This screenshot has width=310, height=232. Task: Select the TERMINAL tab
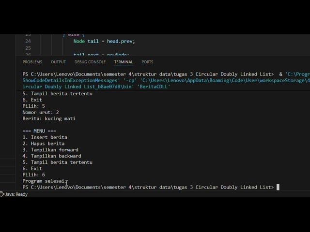pos(124,62)
